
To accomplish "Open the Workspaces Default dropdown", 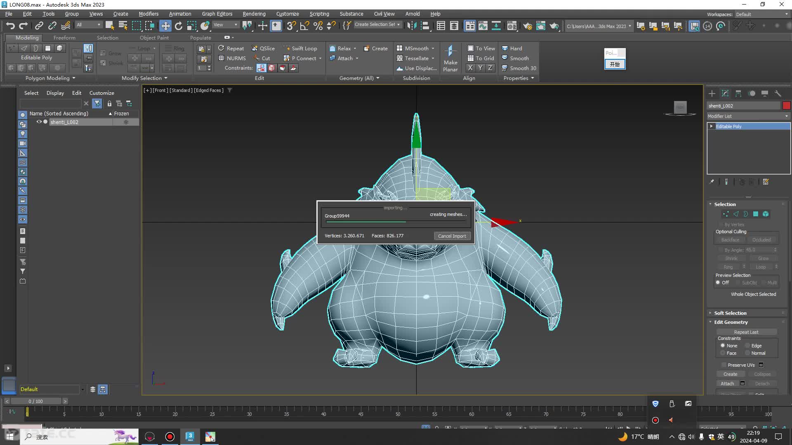I will tap(762, 14).
